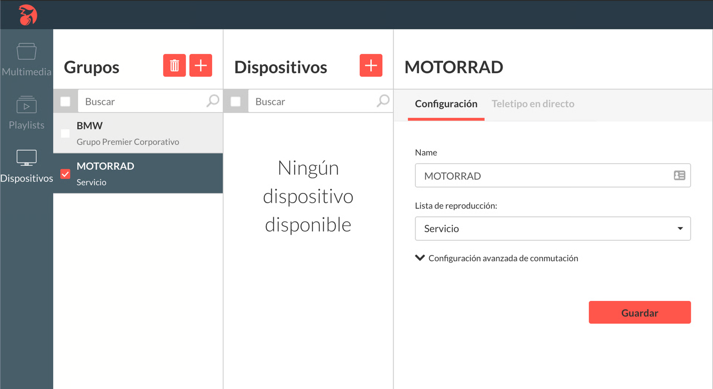Screen dimensions: 713x389
Task: Check the select-all box above Grupos list
Action: coord(65,101)
